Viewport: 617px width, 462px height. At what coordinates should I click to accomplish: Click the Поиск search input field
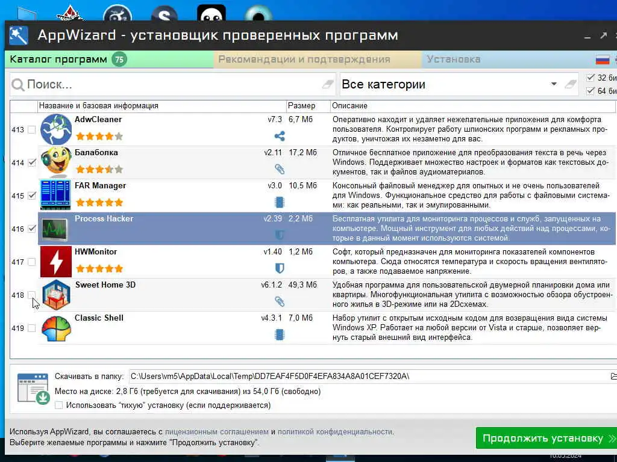pos(173,84)
